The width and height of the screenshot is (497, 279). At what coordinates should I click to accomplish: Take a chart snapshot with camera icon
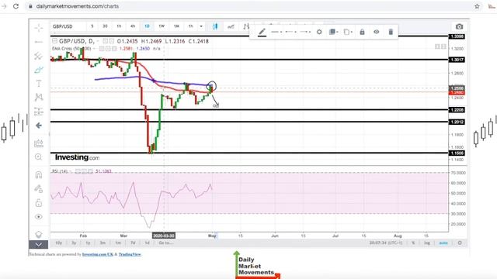[459, 26]
